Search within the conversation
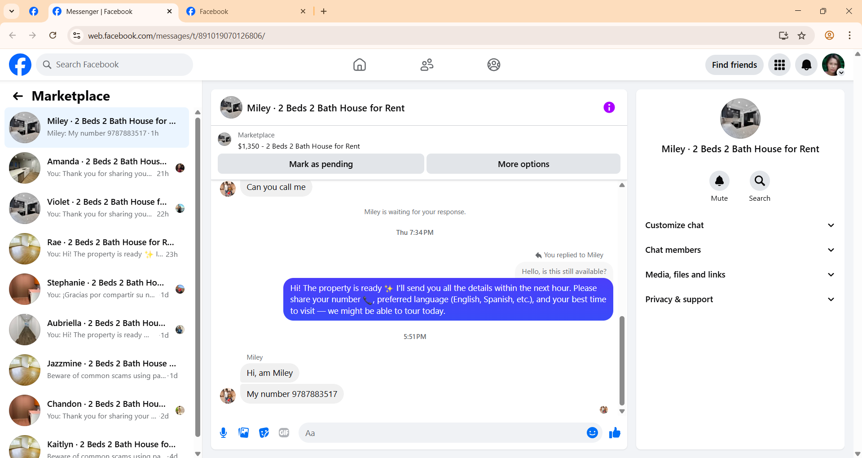The image size is (862, 458). point(760,181)
